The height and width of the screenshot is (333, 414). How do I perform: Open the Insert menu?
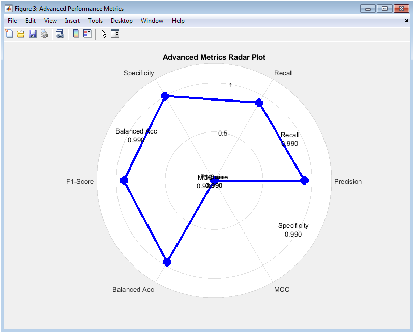coord(72,21)
